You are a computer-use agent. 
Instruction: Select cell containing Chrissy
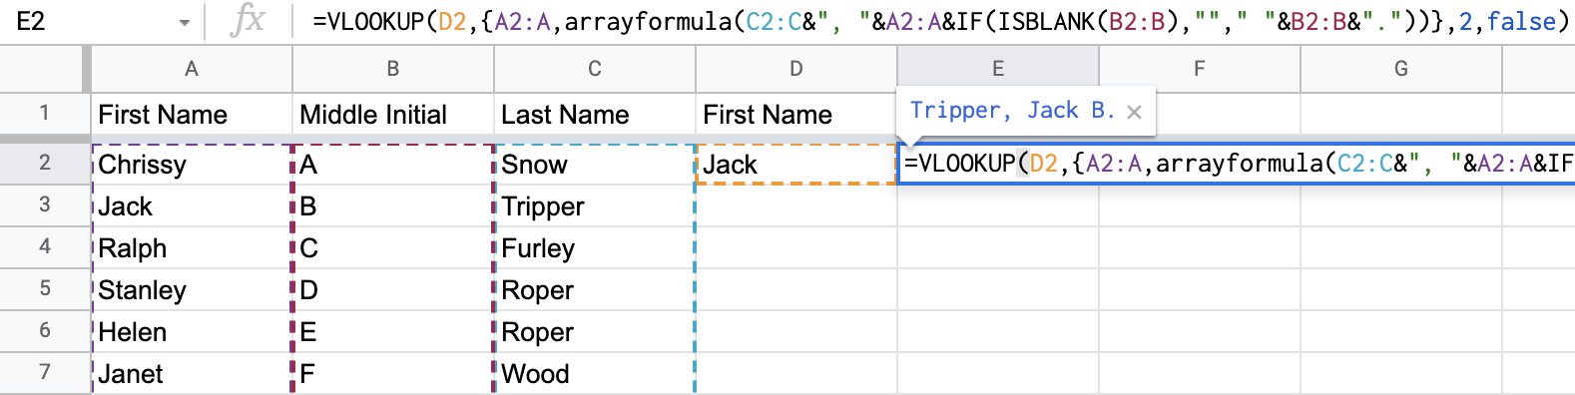click(x=192, y=164)
